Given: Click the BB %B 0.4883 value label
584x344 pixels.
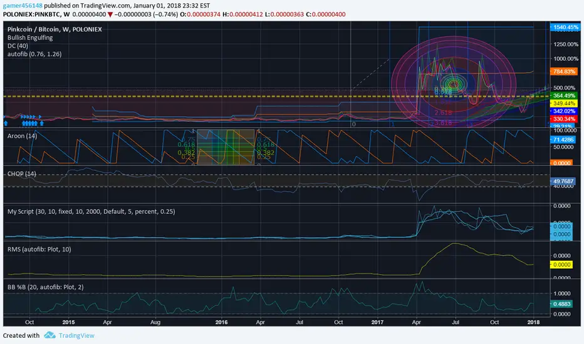Looking at the screenshot, I should 561,304.
